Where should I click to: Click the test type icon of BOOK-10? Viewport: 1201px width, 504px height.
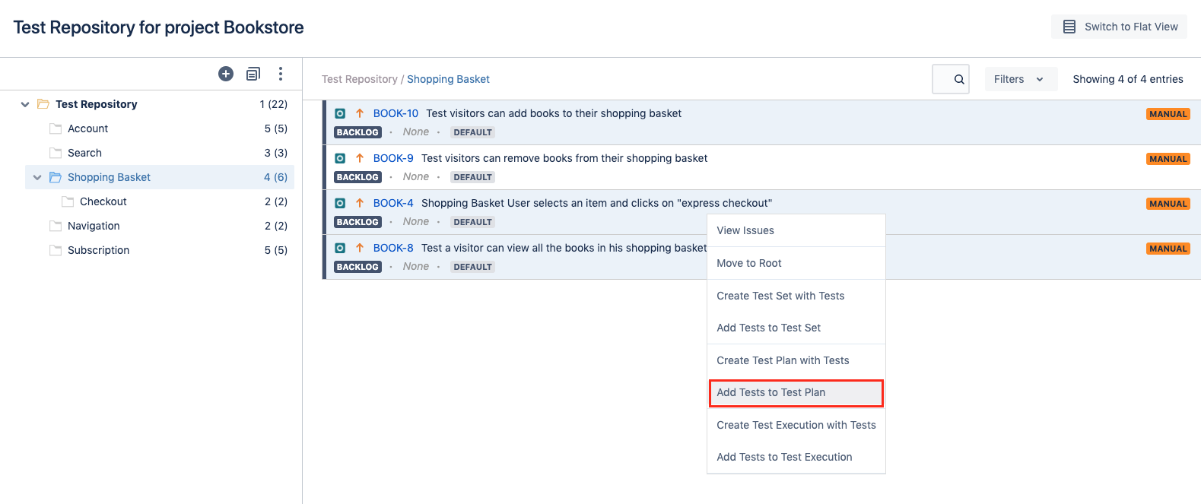340,113
